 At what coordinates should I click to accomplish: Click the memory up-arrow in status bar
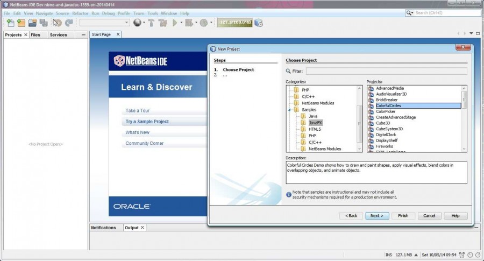coord(416,255)
